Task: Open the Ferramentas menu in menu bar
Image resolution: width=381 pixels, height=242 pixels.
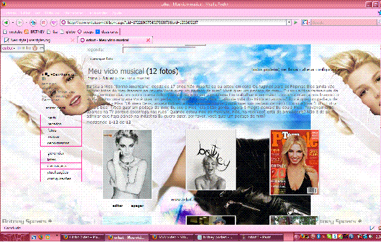Action: click(x=98, y=12)
